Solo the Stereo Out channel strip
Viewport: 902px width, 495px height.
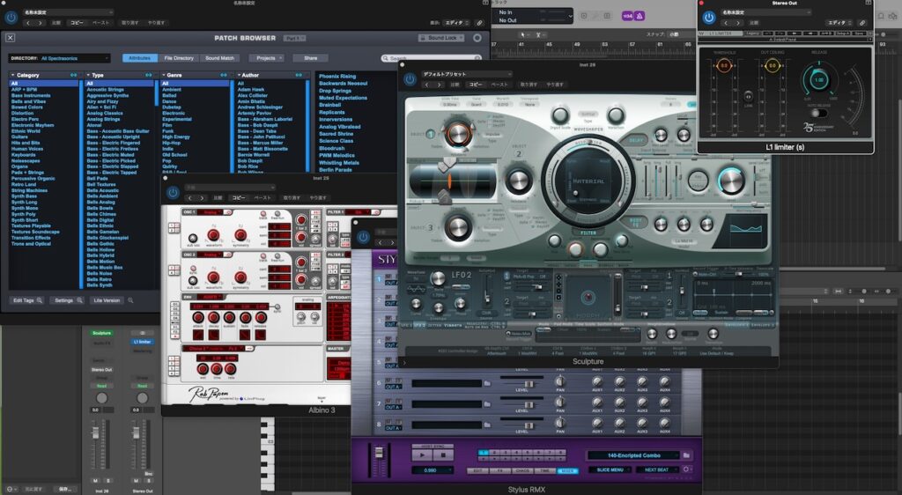pyautogui.click(x=147, y=479)
